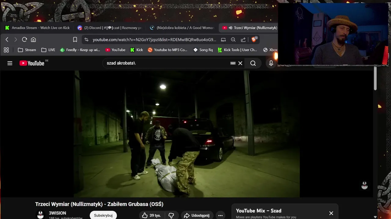The height and width of the screenshot is (219, 391).
Task: Click the page vertical scrollbar
Action: pyautogui.click(x=375, y=78)
